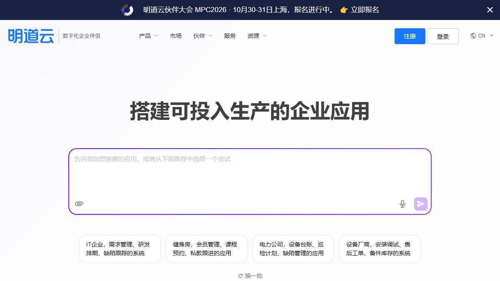Expand the 伙伴 dropdown menu
500x281 pixels.
click(x=203, y=36)
